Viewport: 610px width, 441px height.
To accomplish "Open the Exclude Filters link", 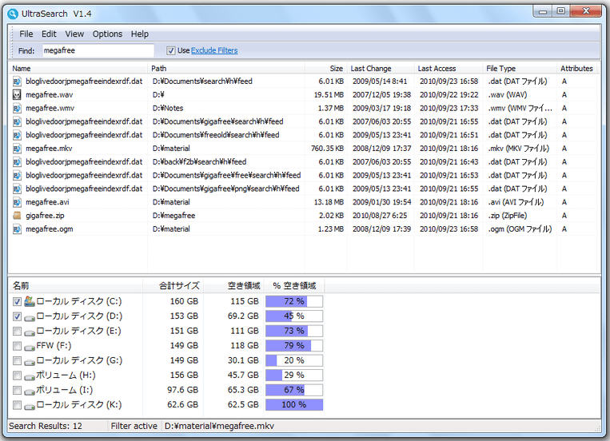I will point(214,50).
